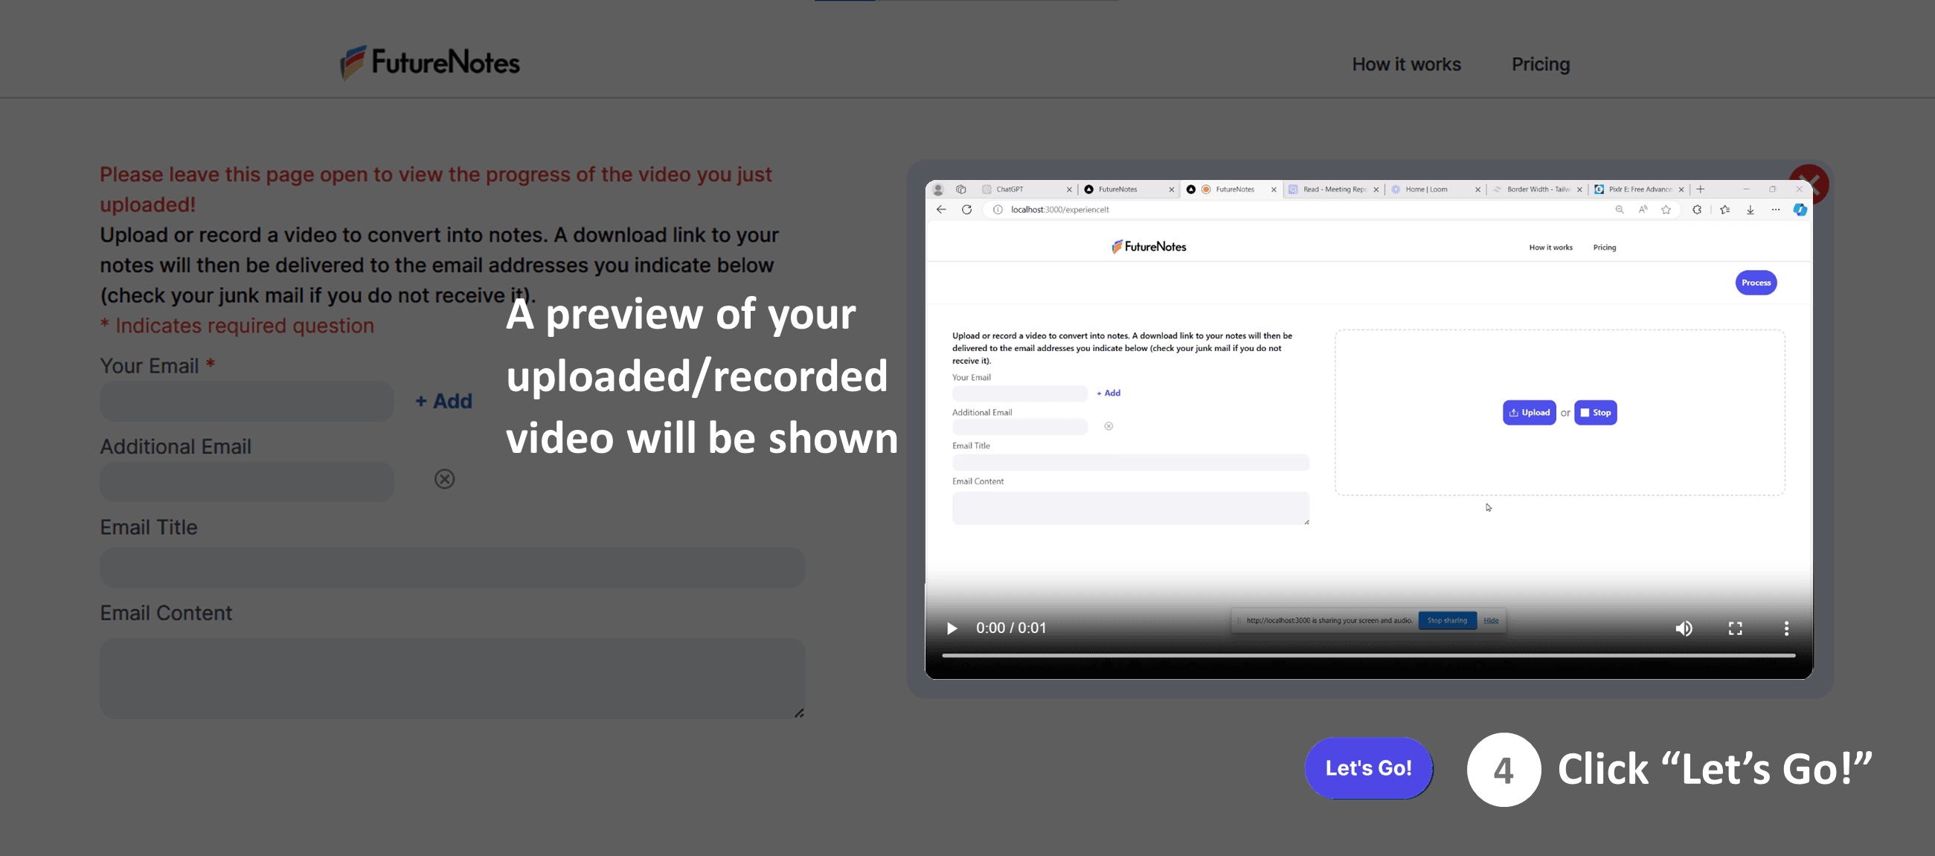Remove additional email with circled X
Viewport: 1935px width, 856px height.
coord(444,478)
